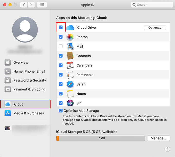
Task: Click the Search field in toolbar
Action: [x=152, y=5]
